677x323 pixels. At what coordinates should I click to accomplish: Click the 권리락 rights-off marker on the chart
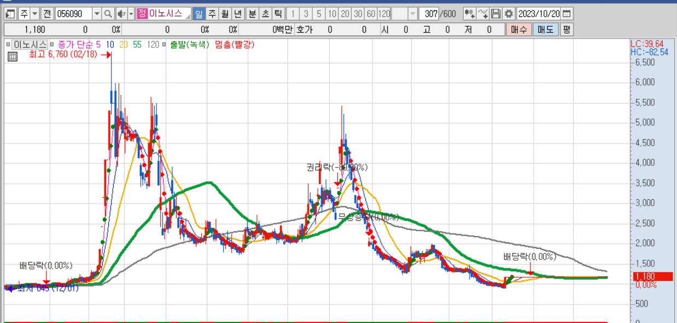337,168
